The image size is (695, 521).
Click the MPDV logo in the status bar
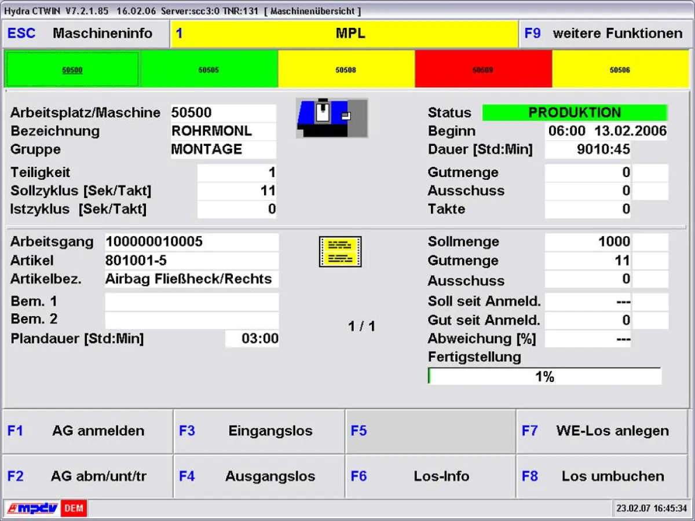click(x=33, y=508)
